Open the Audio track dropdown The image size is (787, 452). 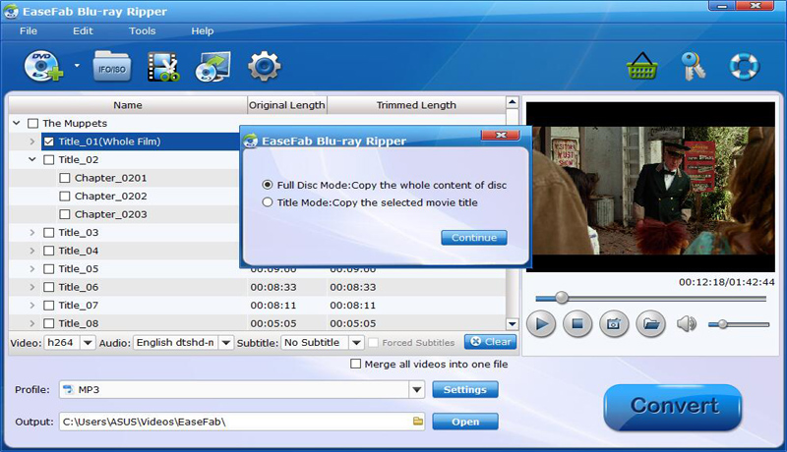[226, 343]
